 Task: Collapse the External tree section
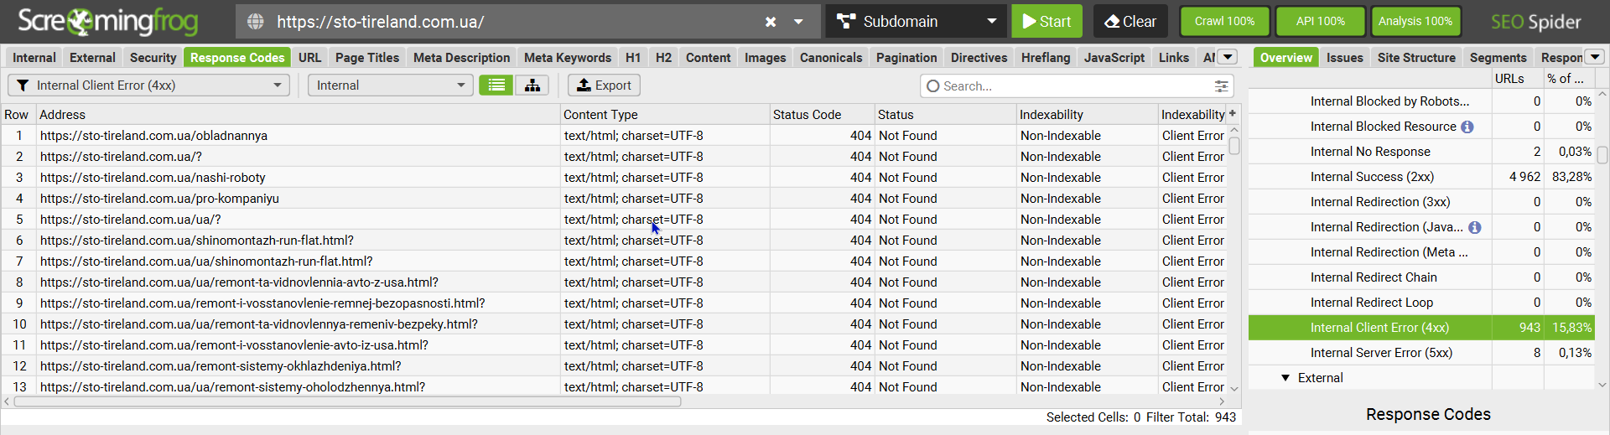[x=1285, y=378]
